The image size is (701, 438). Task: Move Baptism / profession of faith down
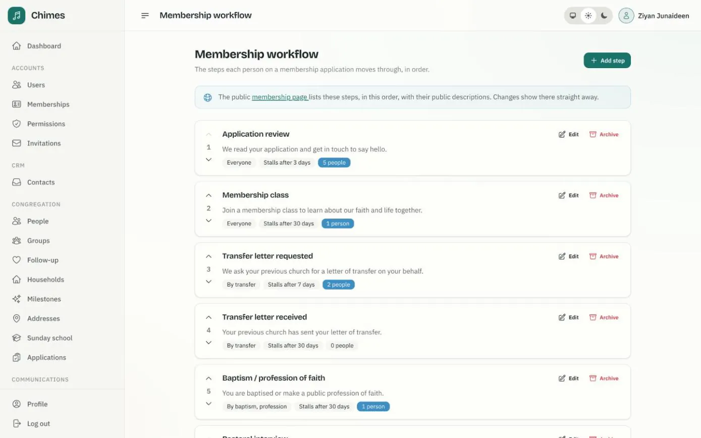(x=208, y=404)
